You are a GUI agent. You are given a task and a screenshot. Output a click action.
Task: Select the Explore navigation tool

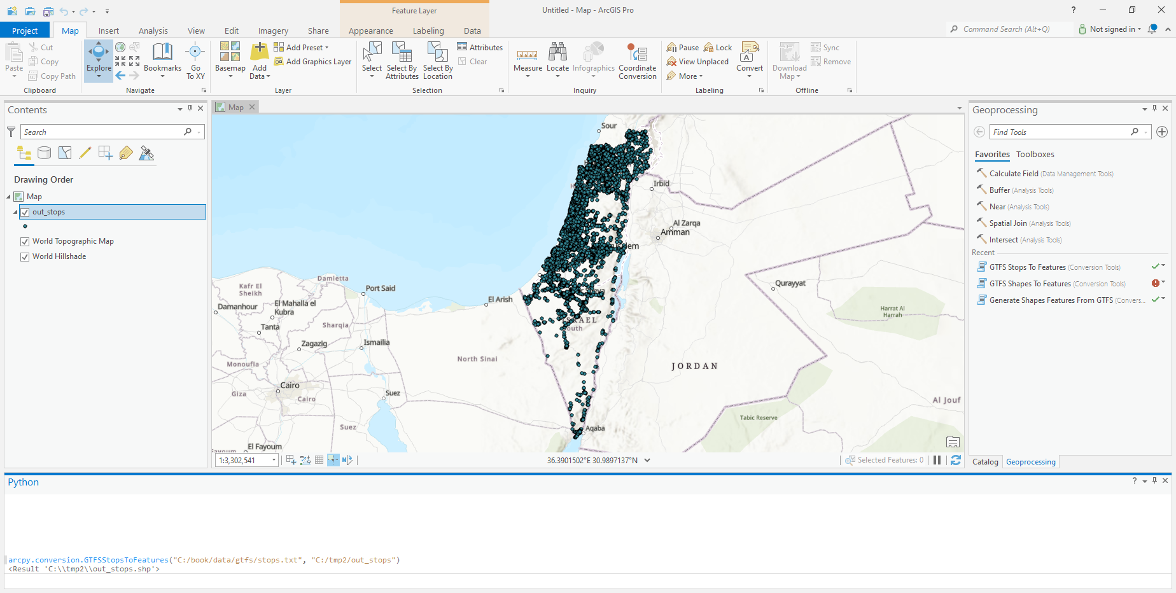tap(99, 56)
